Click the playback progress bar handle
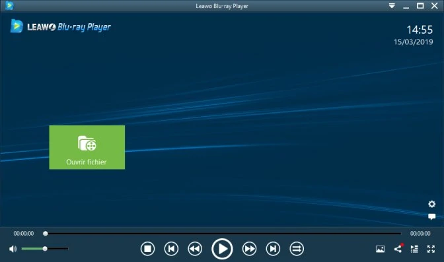Image resolution: width=444 pixels, height=262 pixels. click(x=46, y=234)
